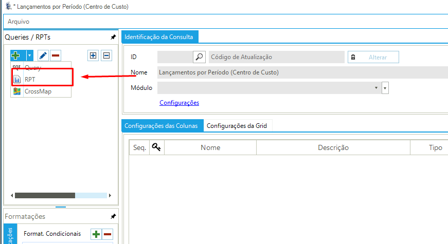This screenshot has width=448, height=244.
Task: Click the magnifier search icon next to ID
Action: [199, 57]
